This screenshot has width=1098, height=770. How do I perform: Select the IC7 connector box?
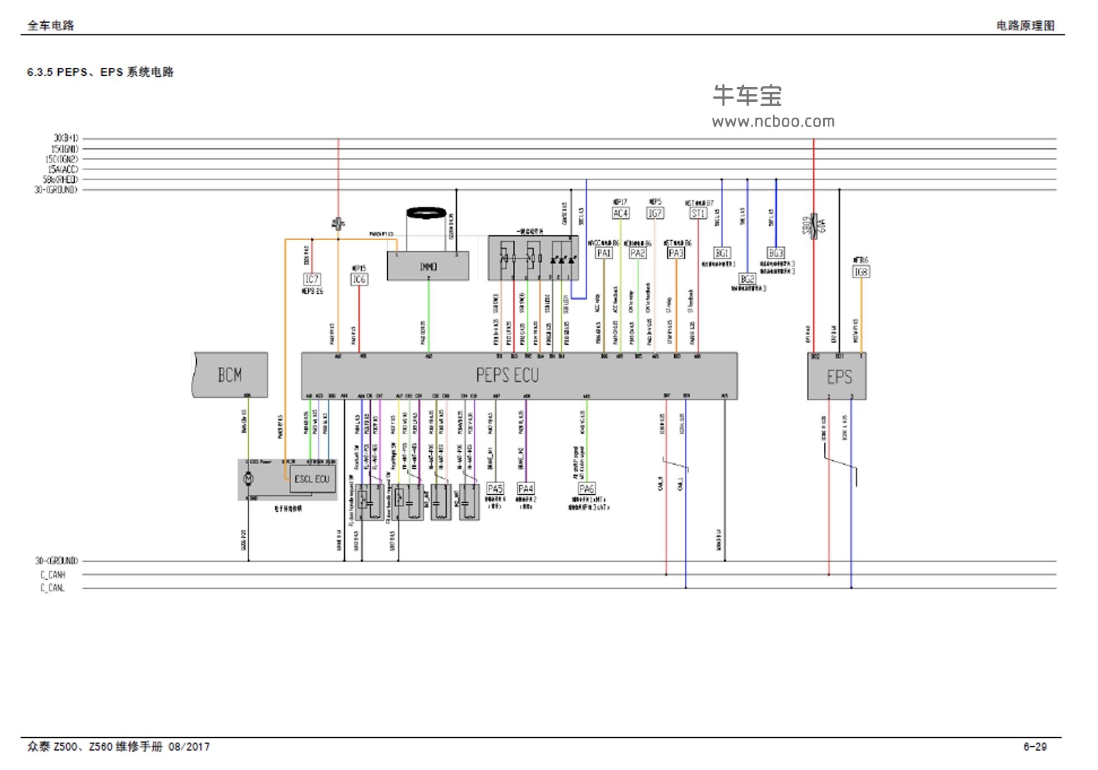pos(312,279)
